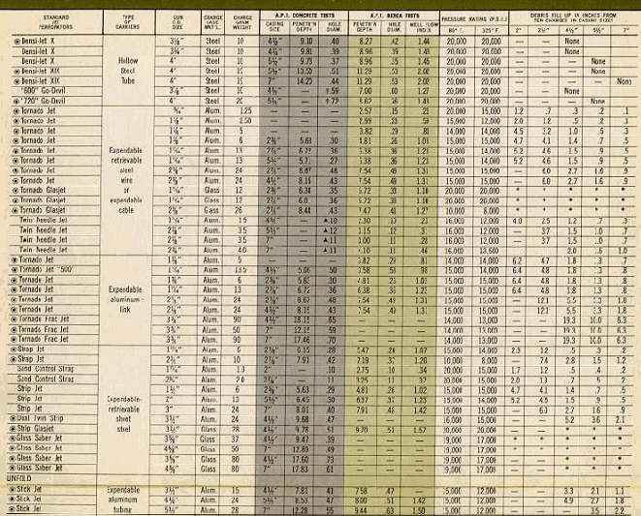This screenshot has width=641, height=516.
Task: Click the †.59 hole diameter value
Action: pyautogui.click(x=333, y=91)
